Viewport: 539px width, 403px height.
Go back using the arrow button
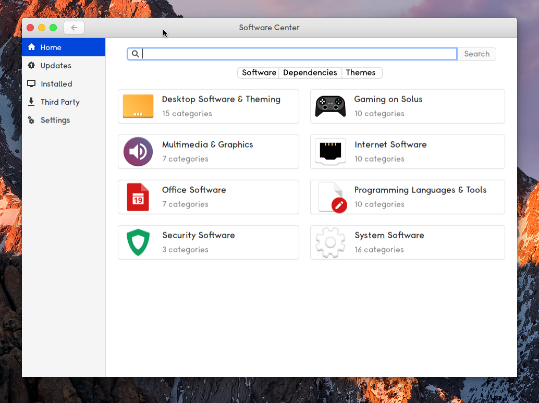coord(74,28)
